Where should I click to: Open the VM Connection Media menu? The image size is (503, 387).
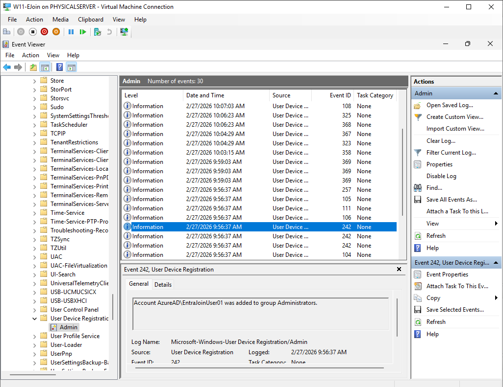(60, 20)
